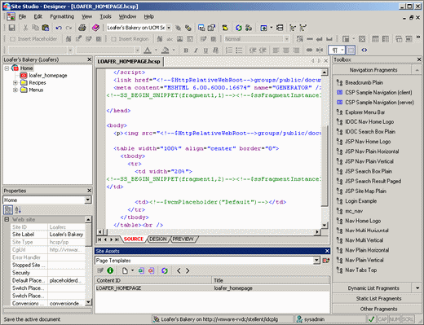Image resolution: width=424 pixels, height=325 pixels.
Task: Expand the Recipes folder in site tree
Action: tap(15, 82)
